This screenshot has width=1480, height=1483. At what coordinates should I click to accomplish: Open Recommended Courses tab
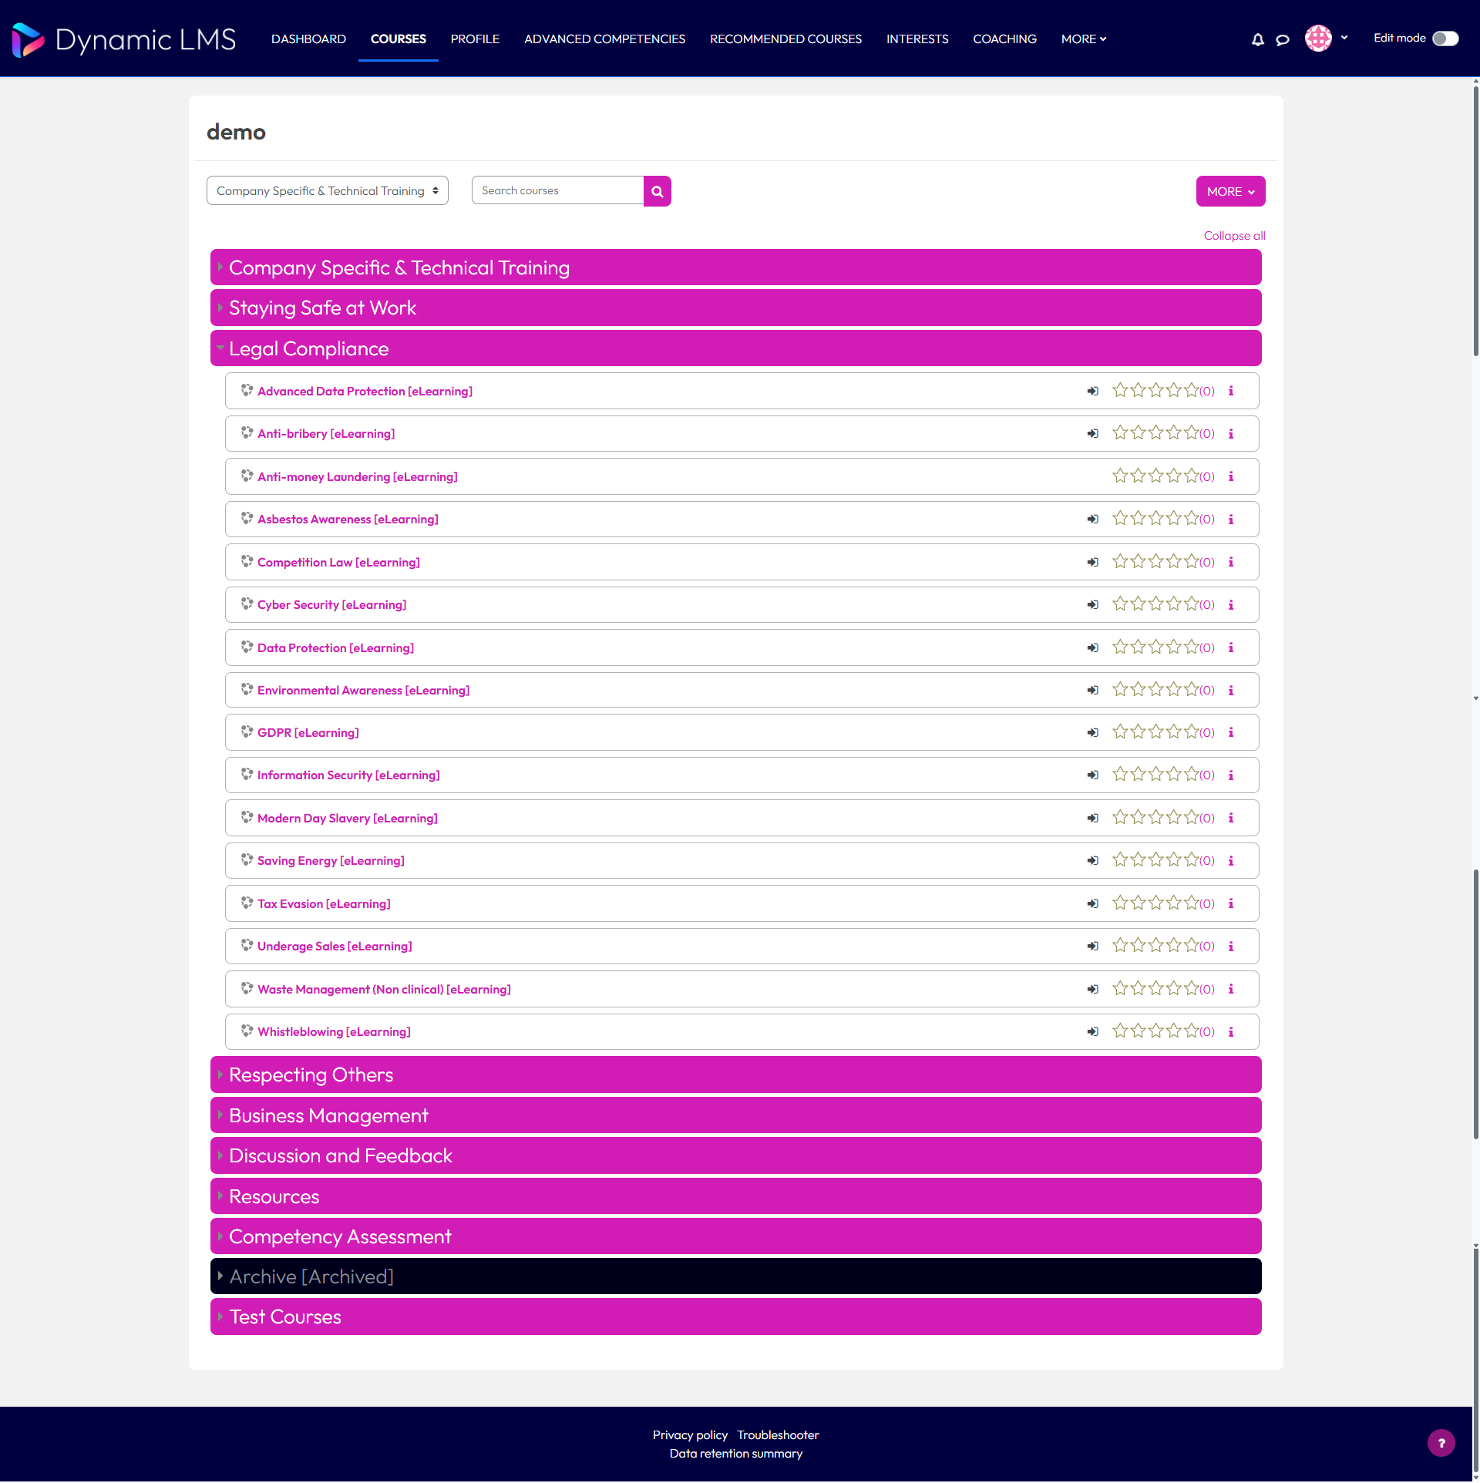(x=785, y=39)
